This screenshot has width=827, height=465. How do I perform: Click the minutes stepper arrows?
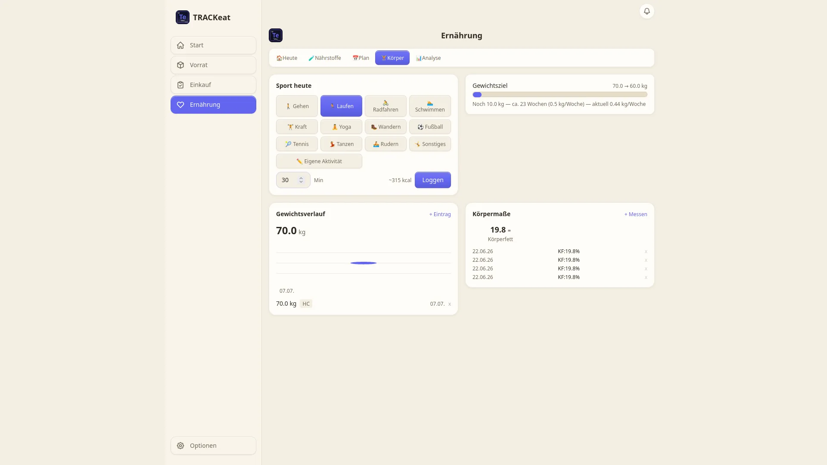coord(301,180)
